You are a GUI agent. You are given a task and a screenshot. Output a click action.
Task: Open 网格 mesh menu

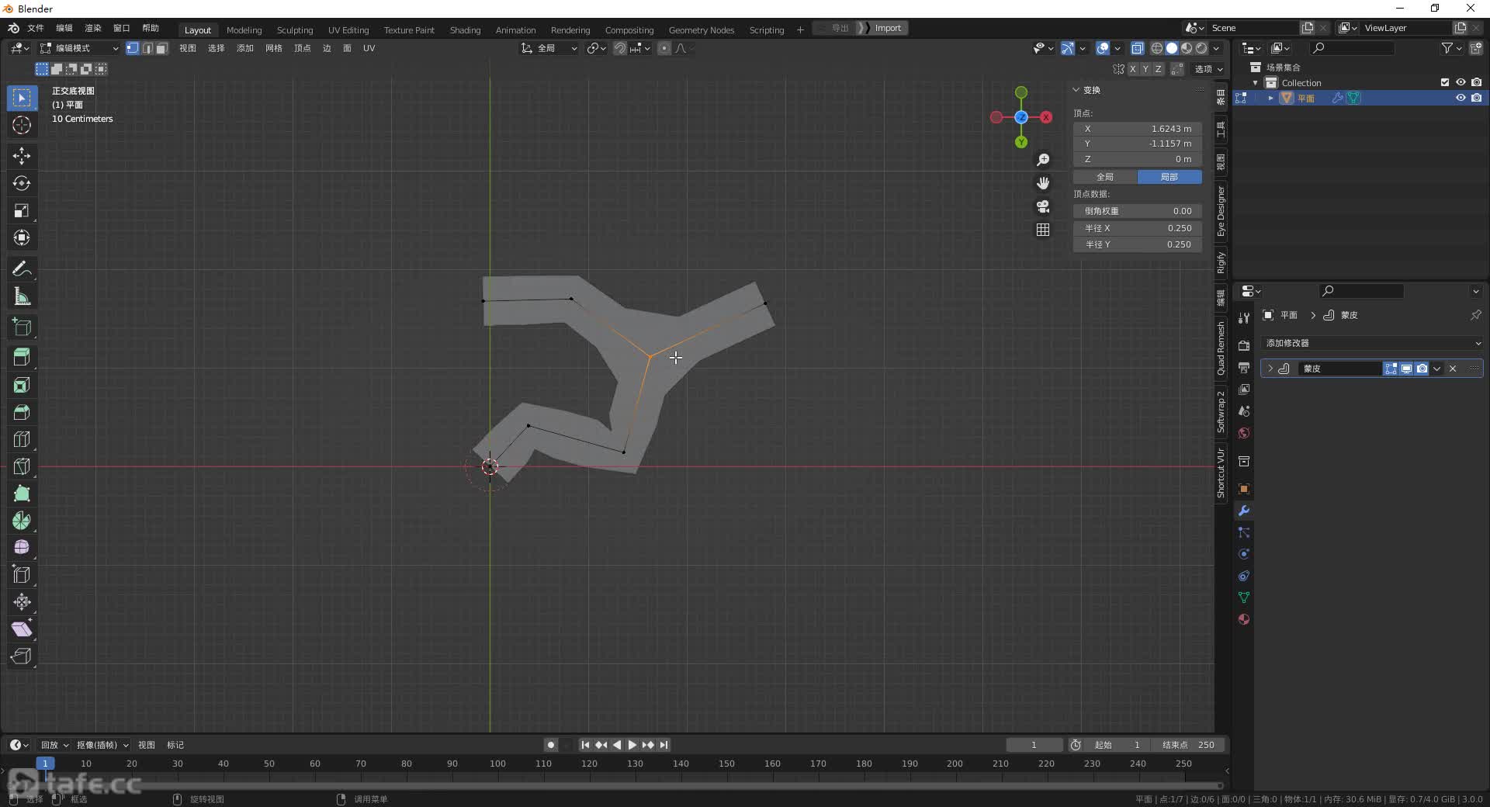[274, 48]
